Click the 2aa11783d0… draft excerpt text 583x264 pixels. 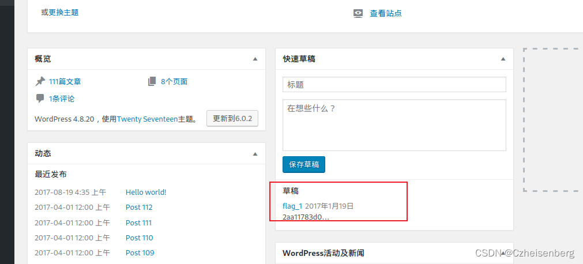[306, 217]
